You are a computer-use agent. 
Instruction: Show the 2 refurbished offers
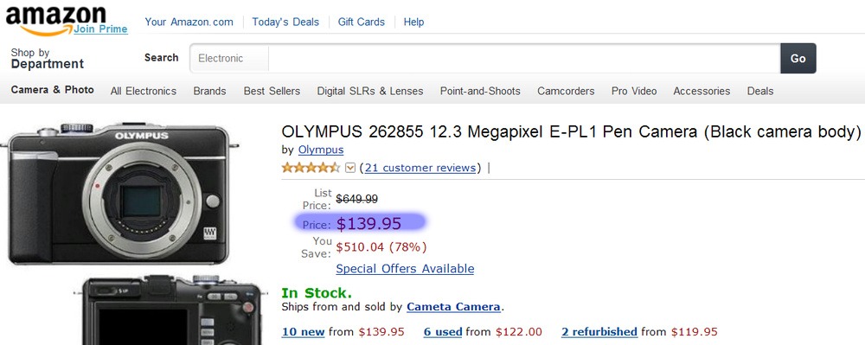pos(599,332)
